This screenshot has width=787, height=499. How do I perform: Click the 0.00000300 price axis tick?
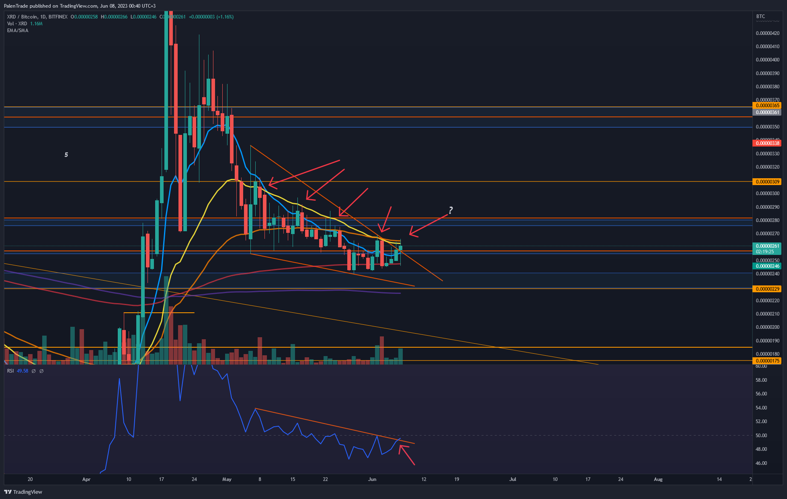(768, 193)
